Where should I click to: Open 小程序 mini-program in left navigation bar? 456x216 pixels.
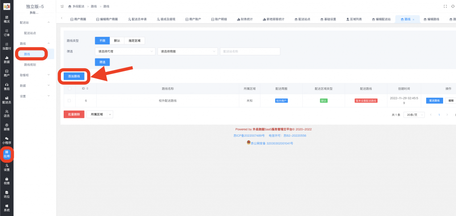pos(7,141)
